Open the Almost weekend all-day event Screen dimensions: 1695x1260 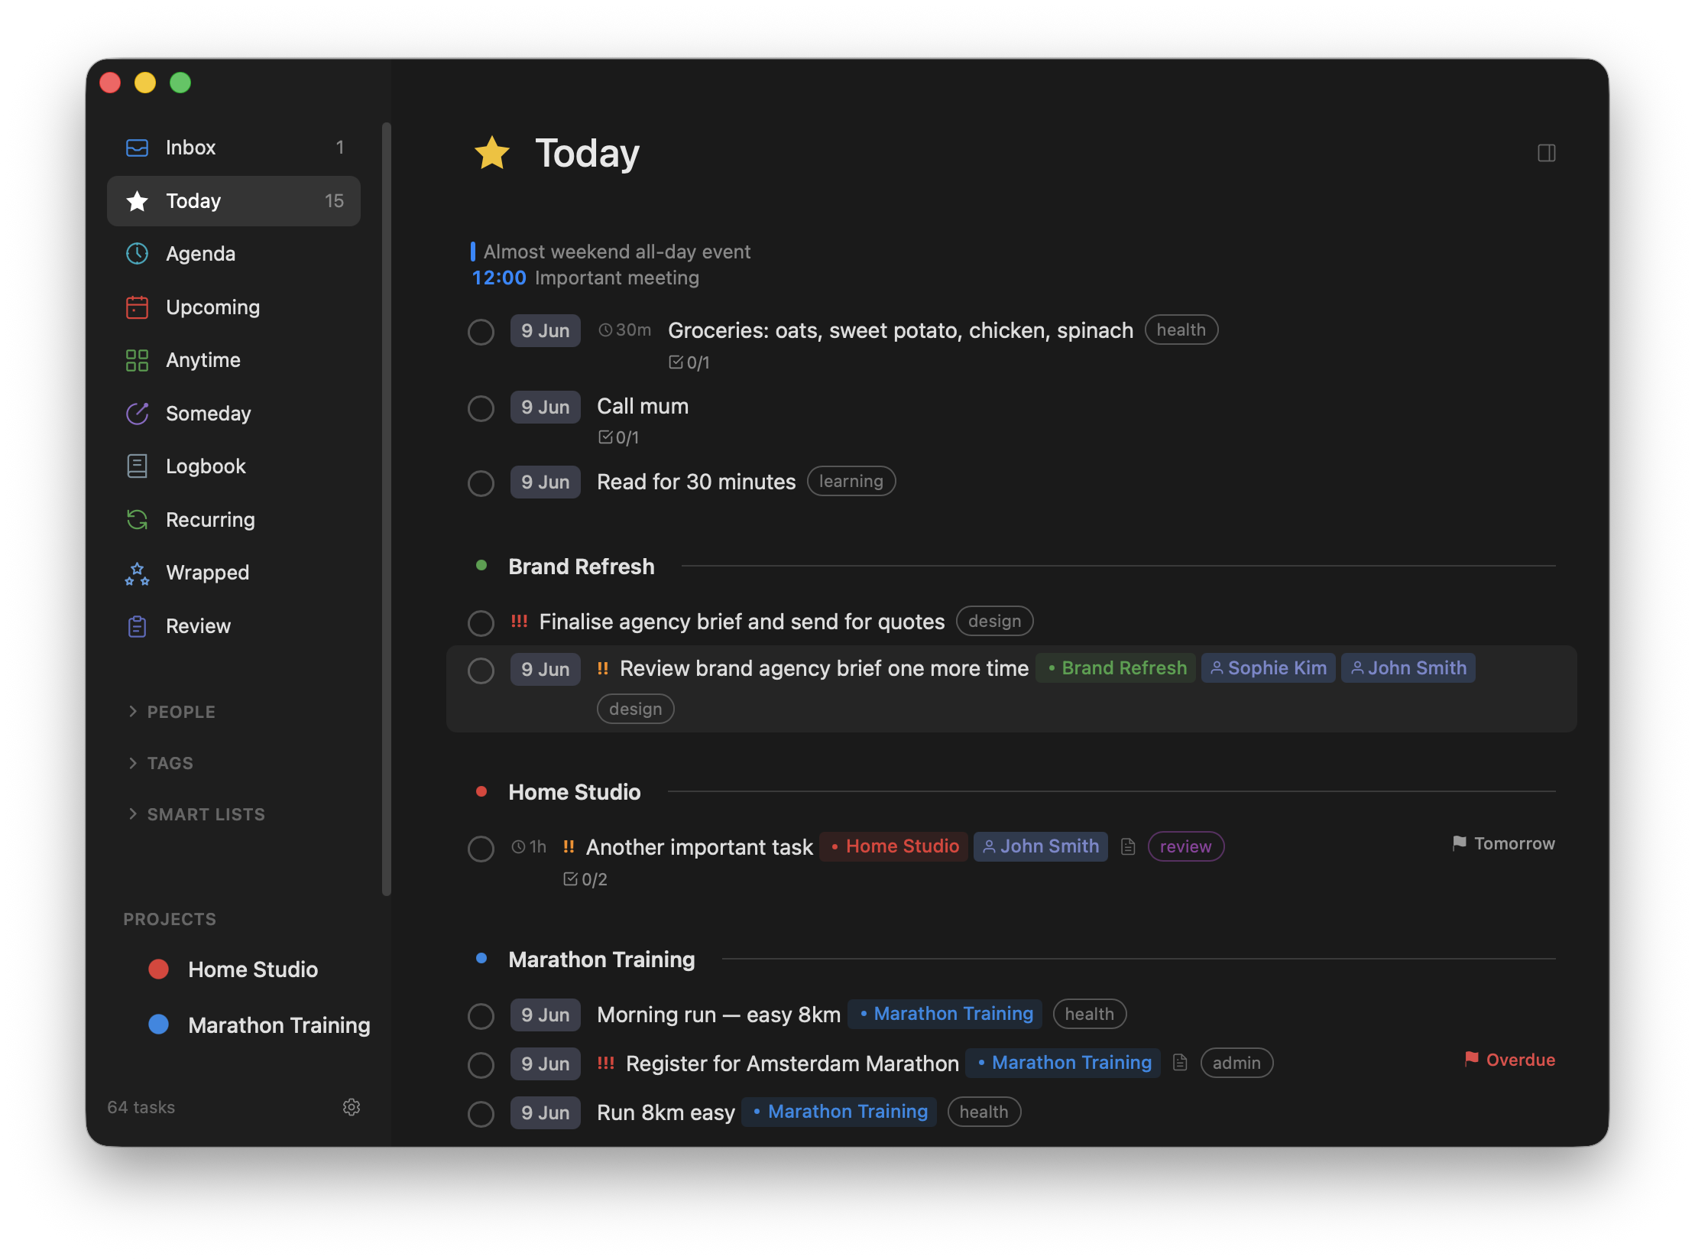click(611, 252)
